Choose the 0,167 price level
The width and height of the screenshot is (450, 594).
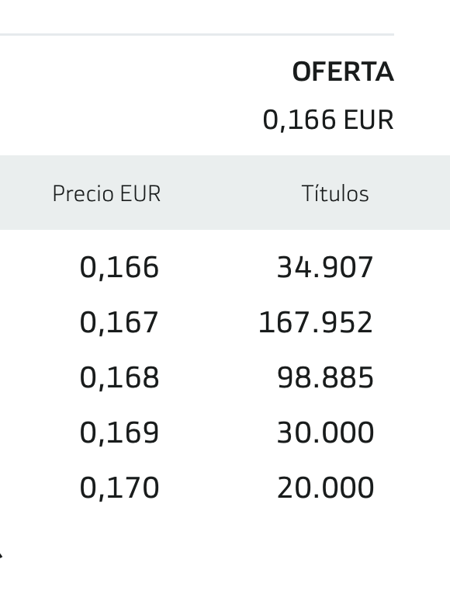[x=119, y=323]
